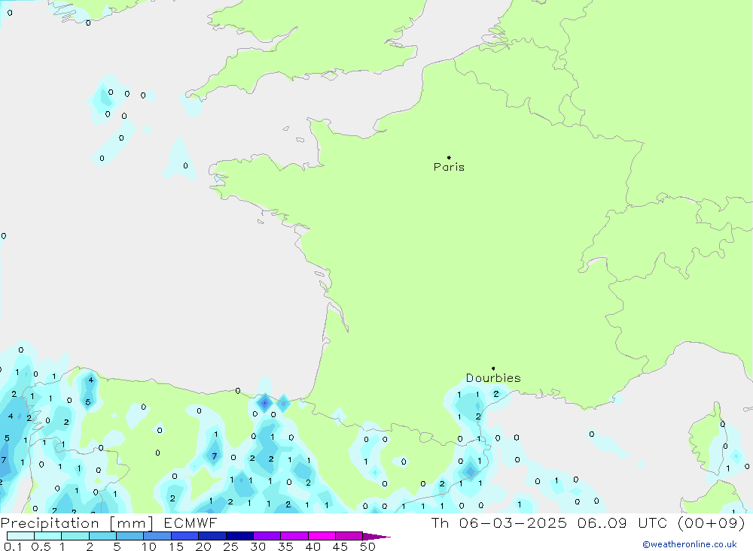The width and height of the screenshot is (753, 551).
Task: Pick the legend swatch between 10 and 15
Action: 157,536
